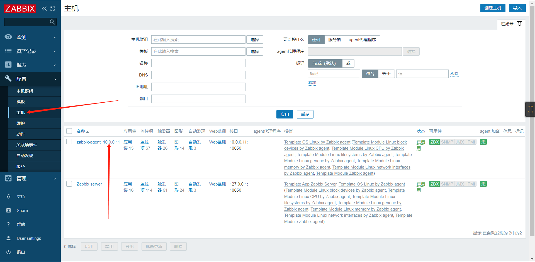Click the chart icon for 报表
535x262 pixels.
[x=8, y=65]
